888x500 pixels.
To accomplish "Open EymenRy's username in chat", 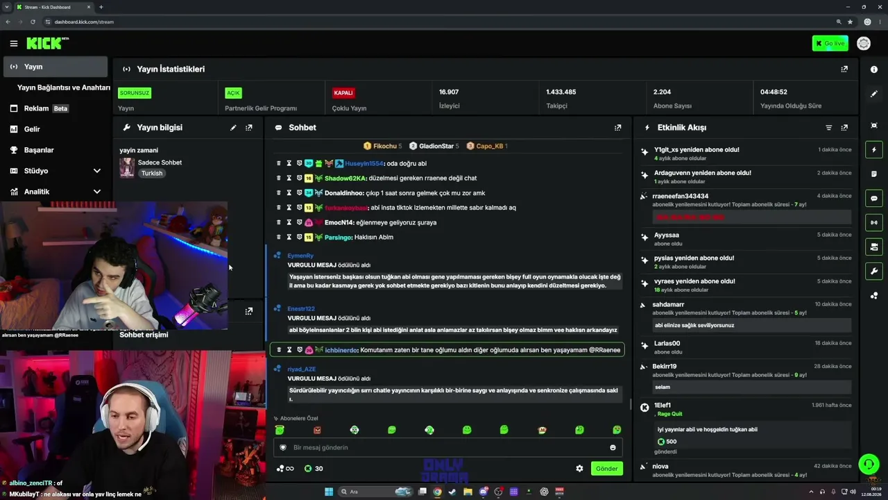I will 300,256.
